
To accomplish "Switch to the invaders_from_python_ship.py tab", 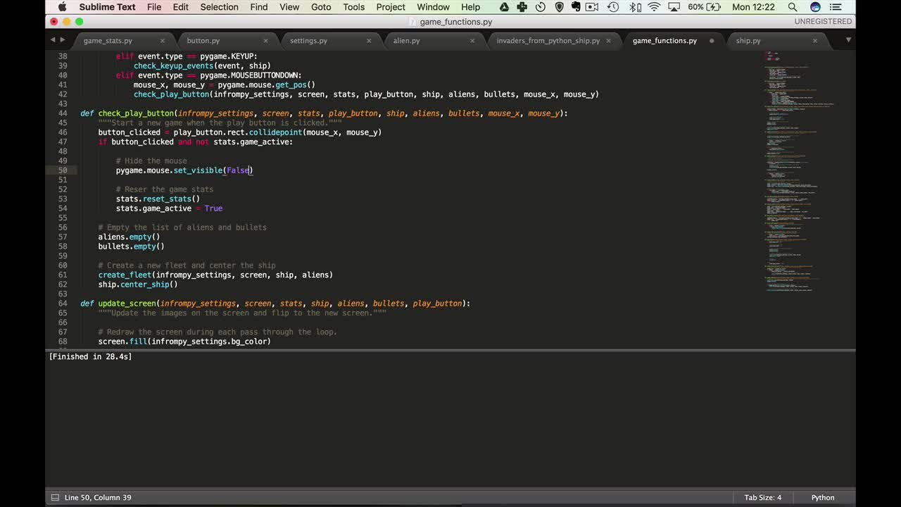I will (x=548, y=41).
